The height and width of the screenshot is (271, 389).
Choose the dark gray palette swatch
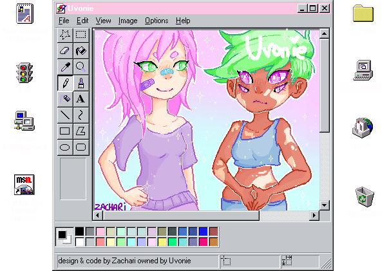pos(90,232)
